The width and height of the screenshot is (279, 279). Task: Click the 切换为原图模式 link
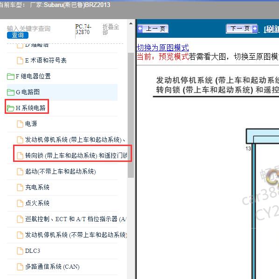pyautogui.click(x=163, y=48)
